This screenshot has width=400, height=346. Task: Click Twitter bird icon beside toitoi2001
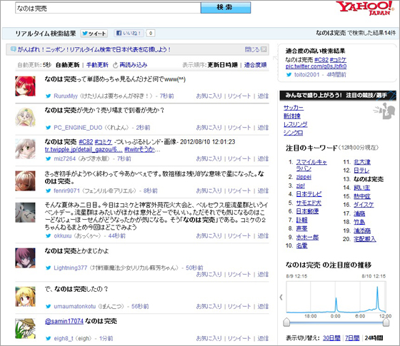click(x=289, y=75)
